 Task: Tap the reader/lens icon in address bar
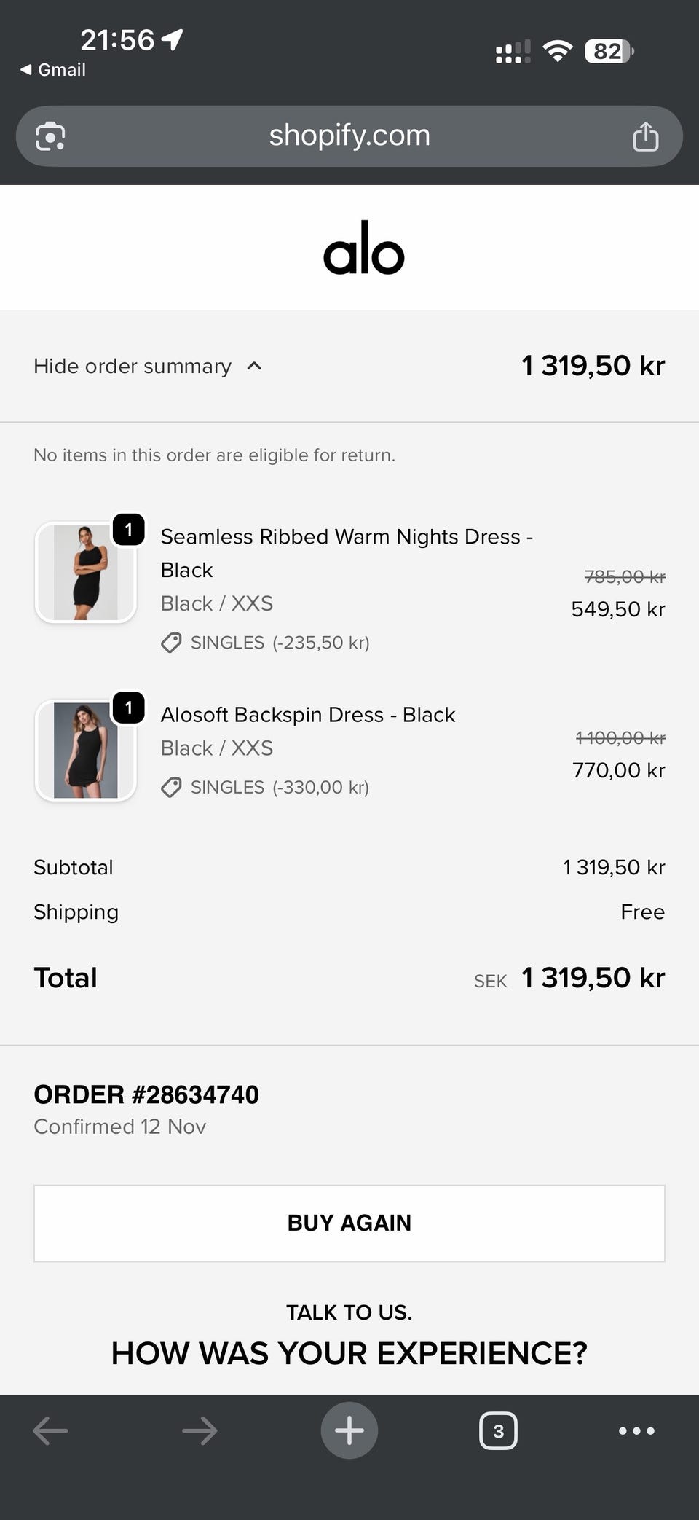(50, 136)
